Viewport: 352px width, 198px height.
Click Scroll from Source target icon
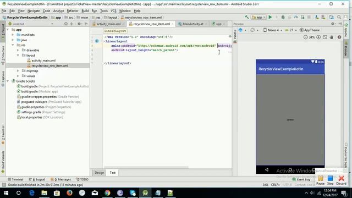pyautogui.click(x=66, y=24)
